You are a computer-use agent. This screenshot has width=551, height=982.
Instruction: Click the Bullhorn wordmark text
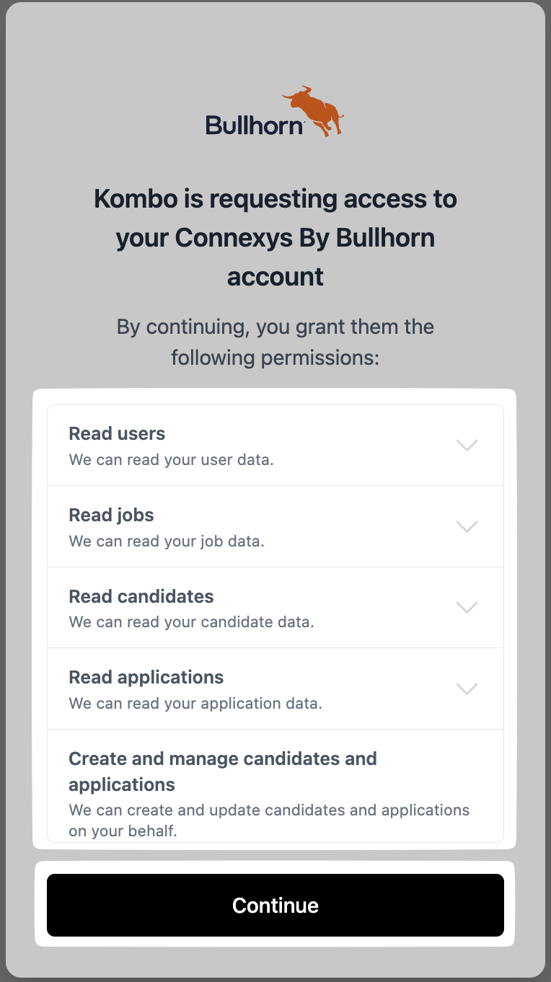[x=255, y=125]
